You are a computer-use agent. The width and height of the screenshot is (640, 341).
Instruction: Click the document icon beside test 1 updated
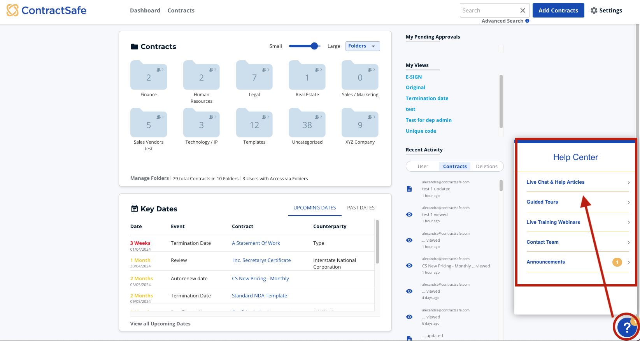coord(409,189)
